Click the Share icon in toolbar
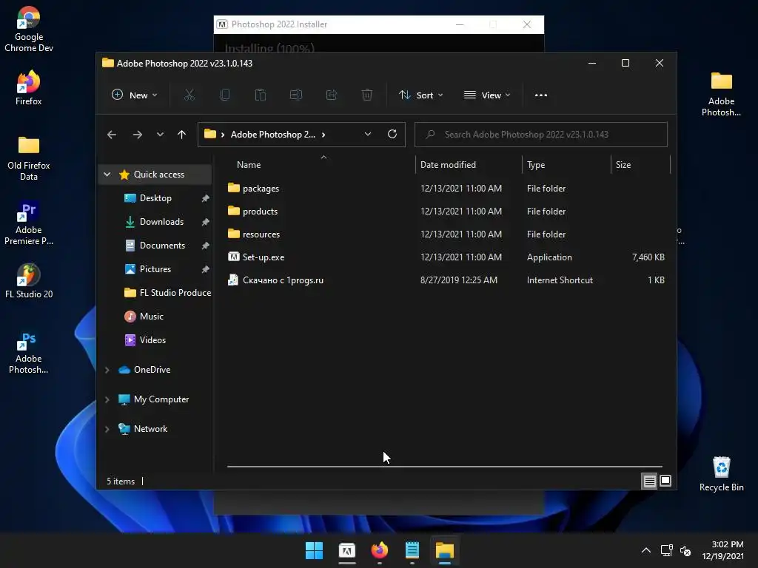 (x=332, y=95)
